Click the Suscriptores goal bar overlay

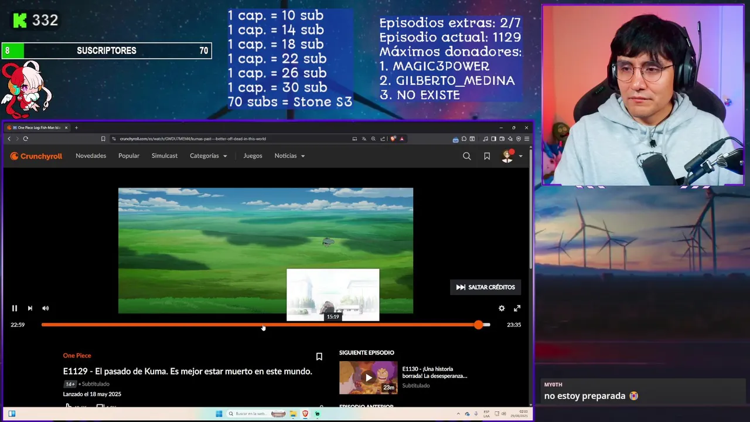coord(107,51)
